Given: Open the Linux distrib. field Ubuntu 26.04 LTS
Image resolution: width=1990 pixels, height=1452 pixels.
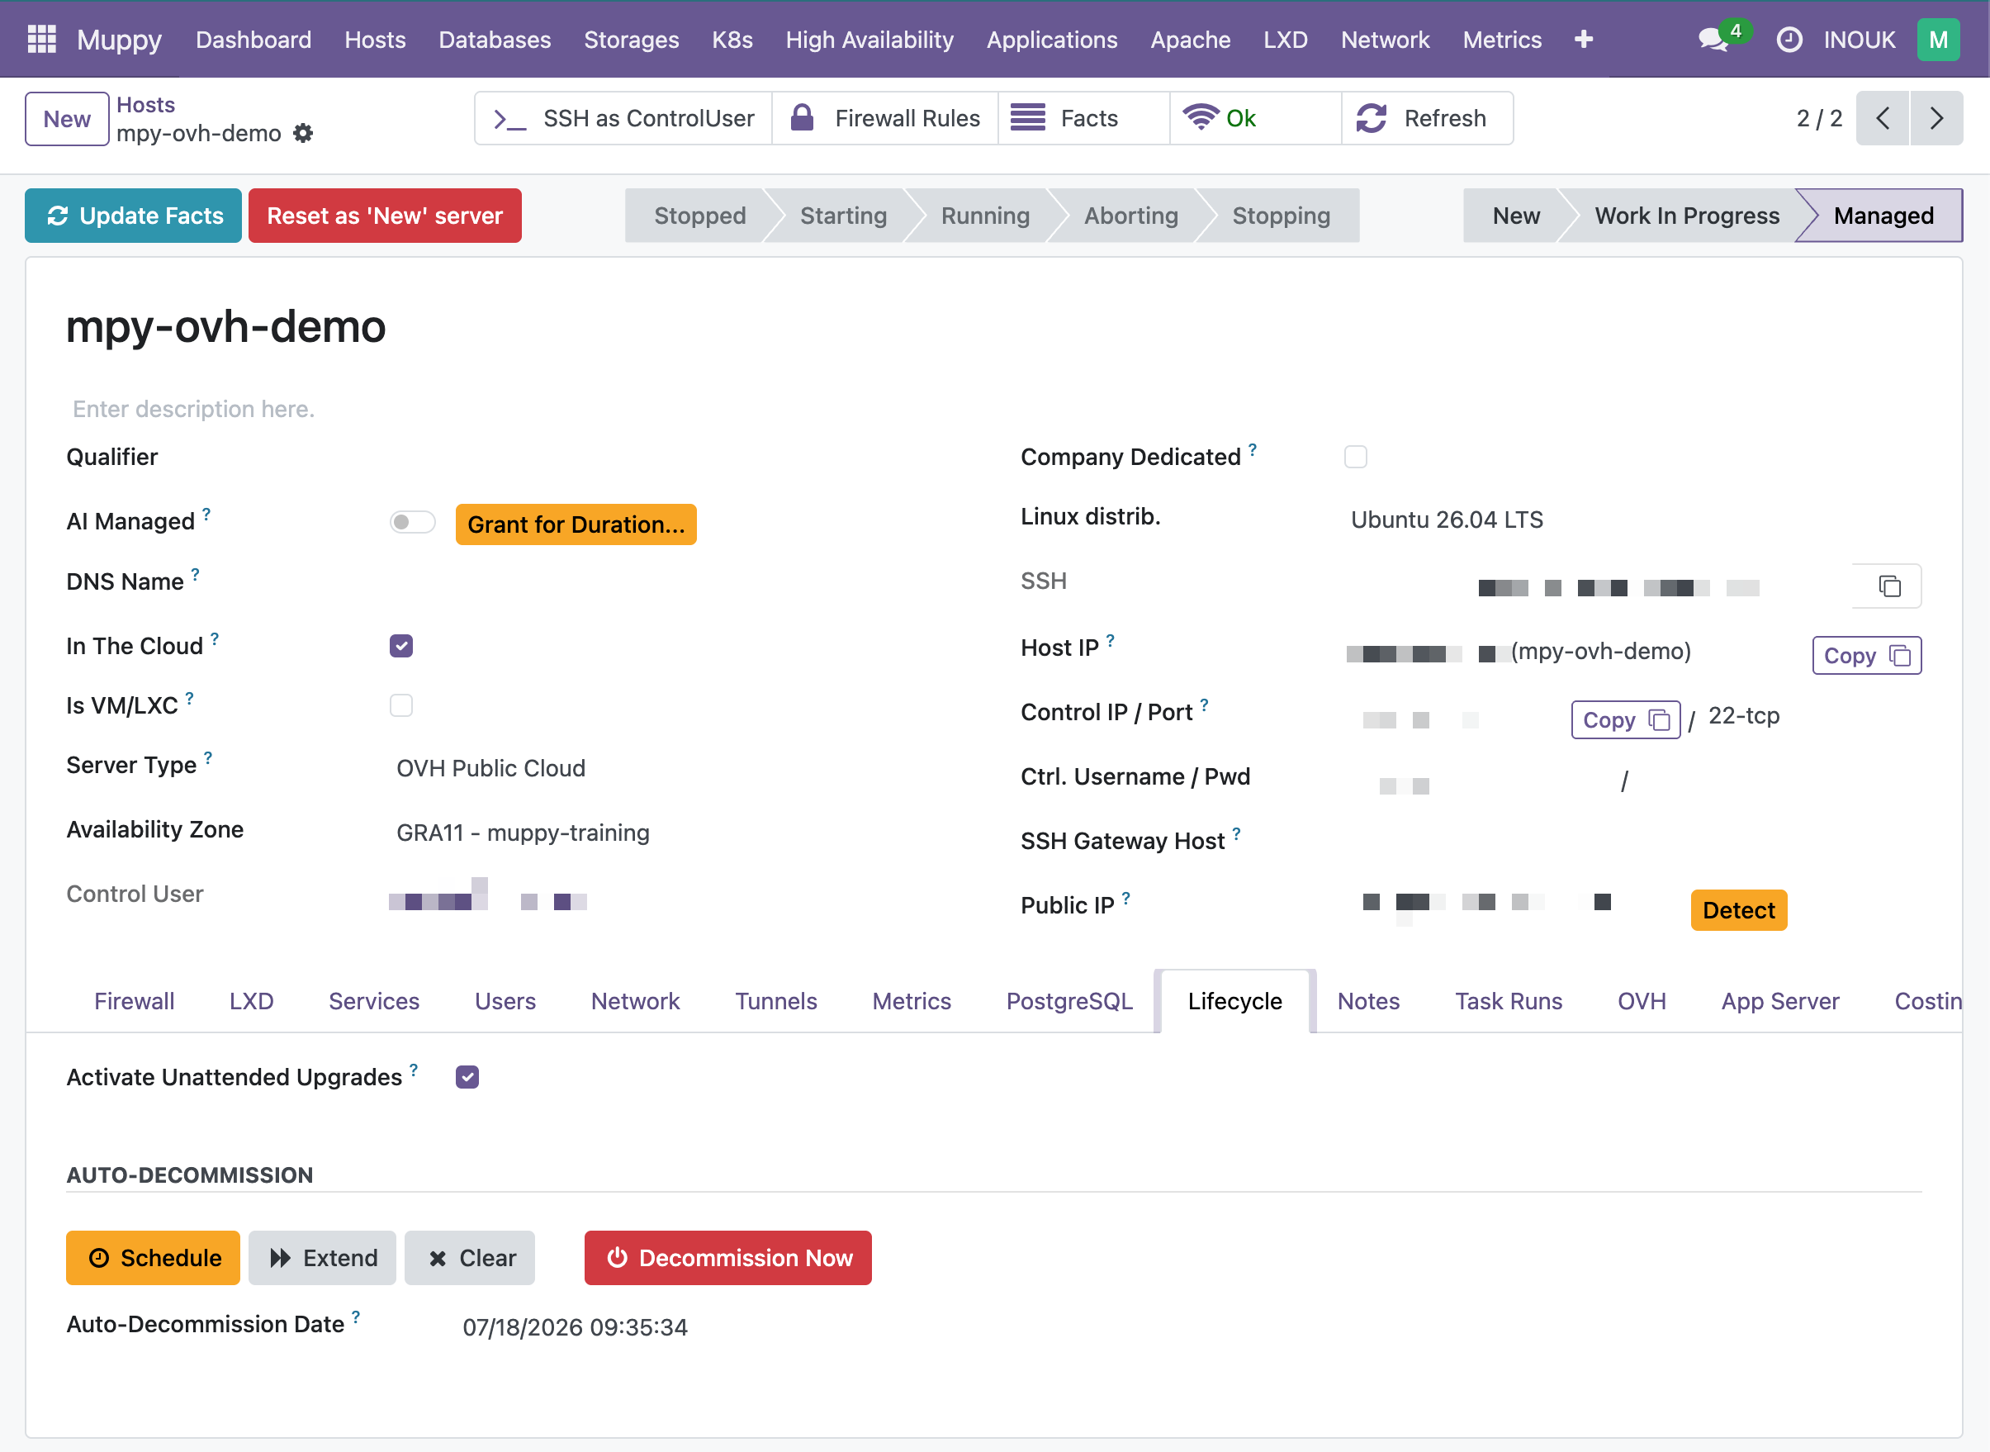Looking at the screenshot, I should coord(1447,520).
